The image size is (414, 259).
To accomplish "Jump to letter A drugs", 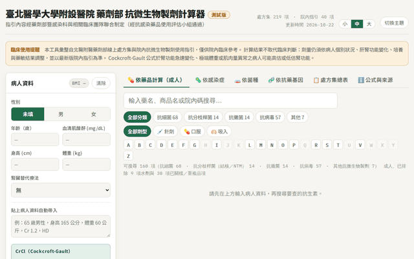I will (x=128, y=145).
